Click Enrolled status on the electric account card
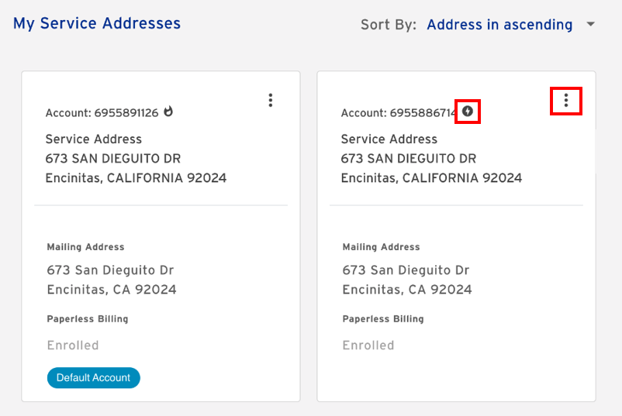 tap(368, 345)
